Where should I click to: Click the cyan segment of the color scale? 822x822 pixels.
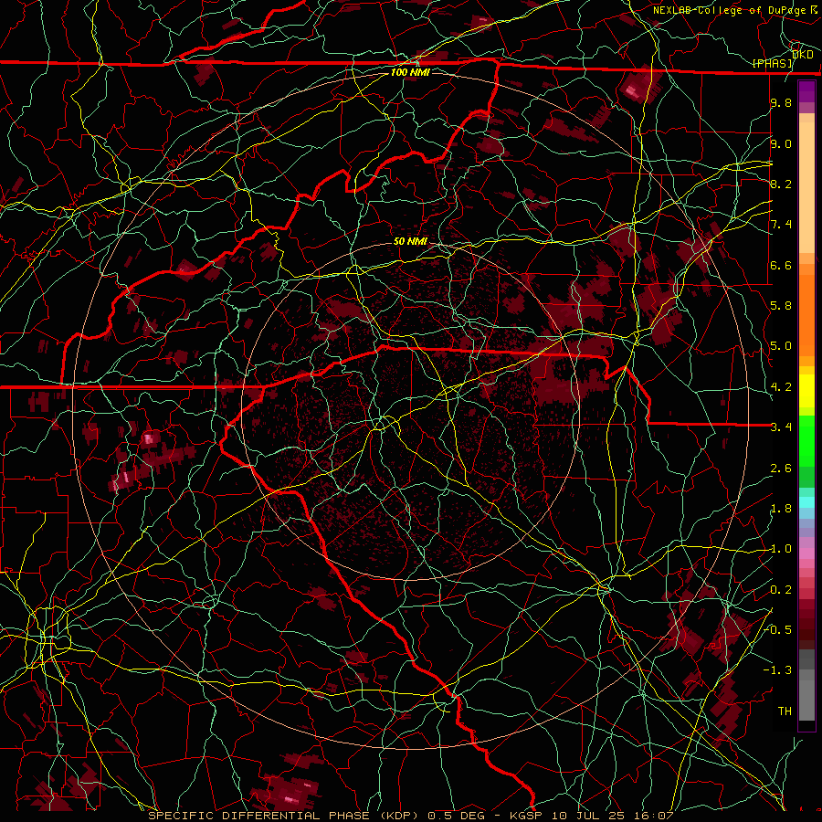click(x=806, y=502)
